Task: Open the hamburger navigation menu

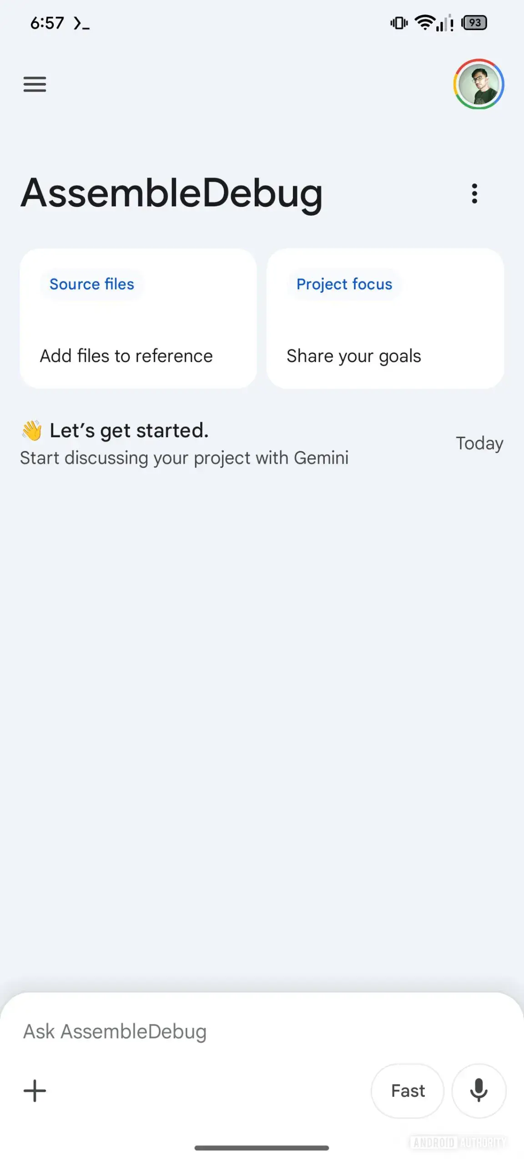Action: [35, 84]
